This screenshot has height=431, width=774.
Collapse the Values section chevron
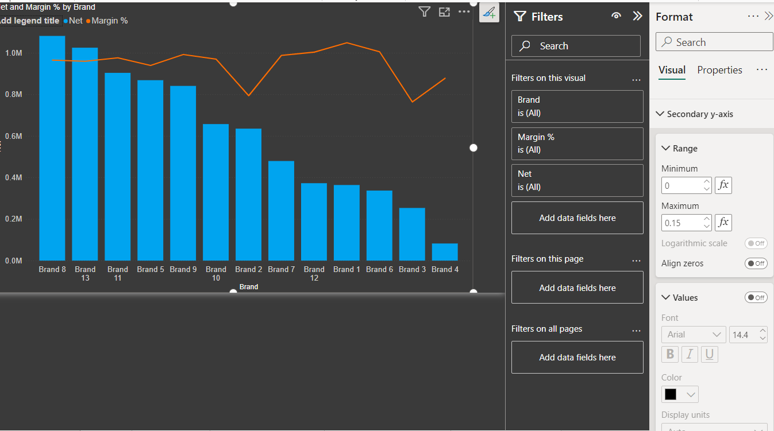[x=666, y=297]
